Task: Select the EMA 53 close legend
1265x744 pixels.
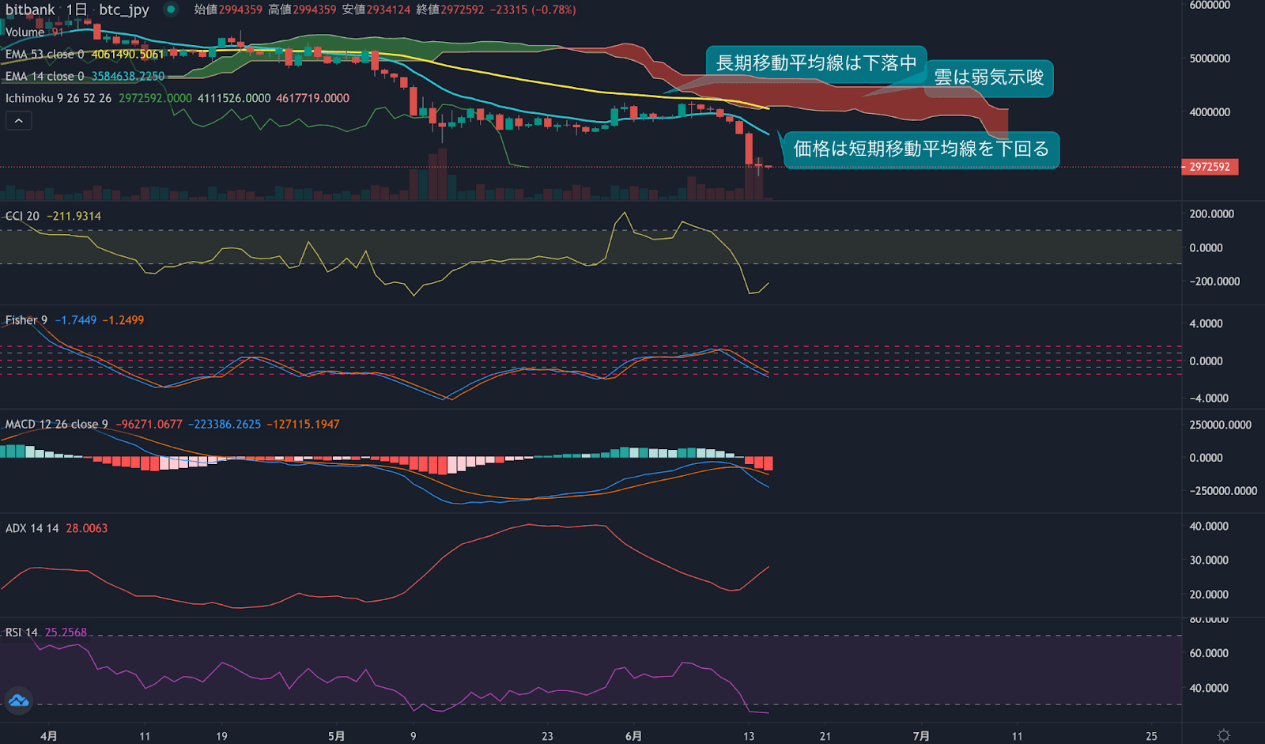Action: coord(44,55)
